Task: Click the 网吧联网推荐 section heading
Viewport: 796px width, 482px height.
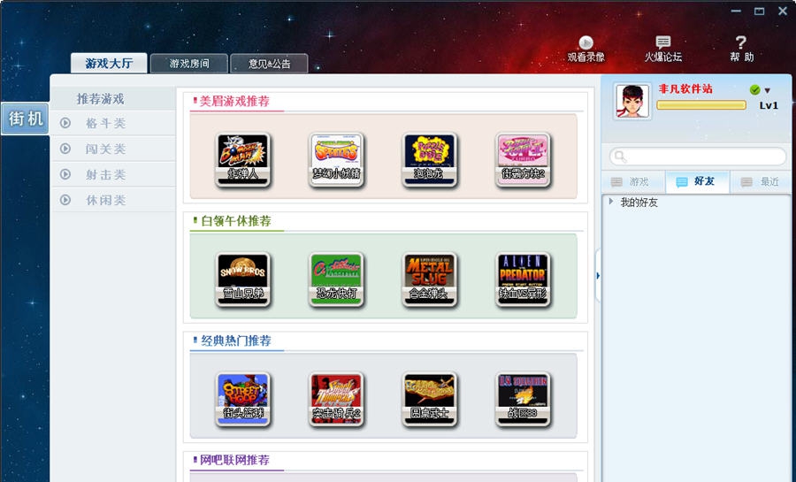Action: tap(234, 460)
